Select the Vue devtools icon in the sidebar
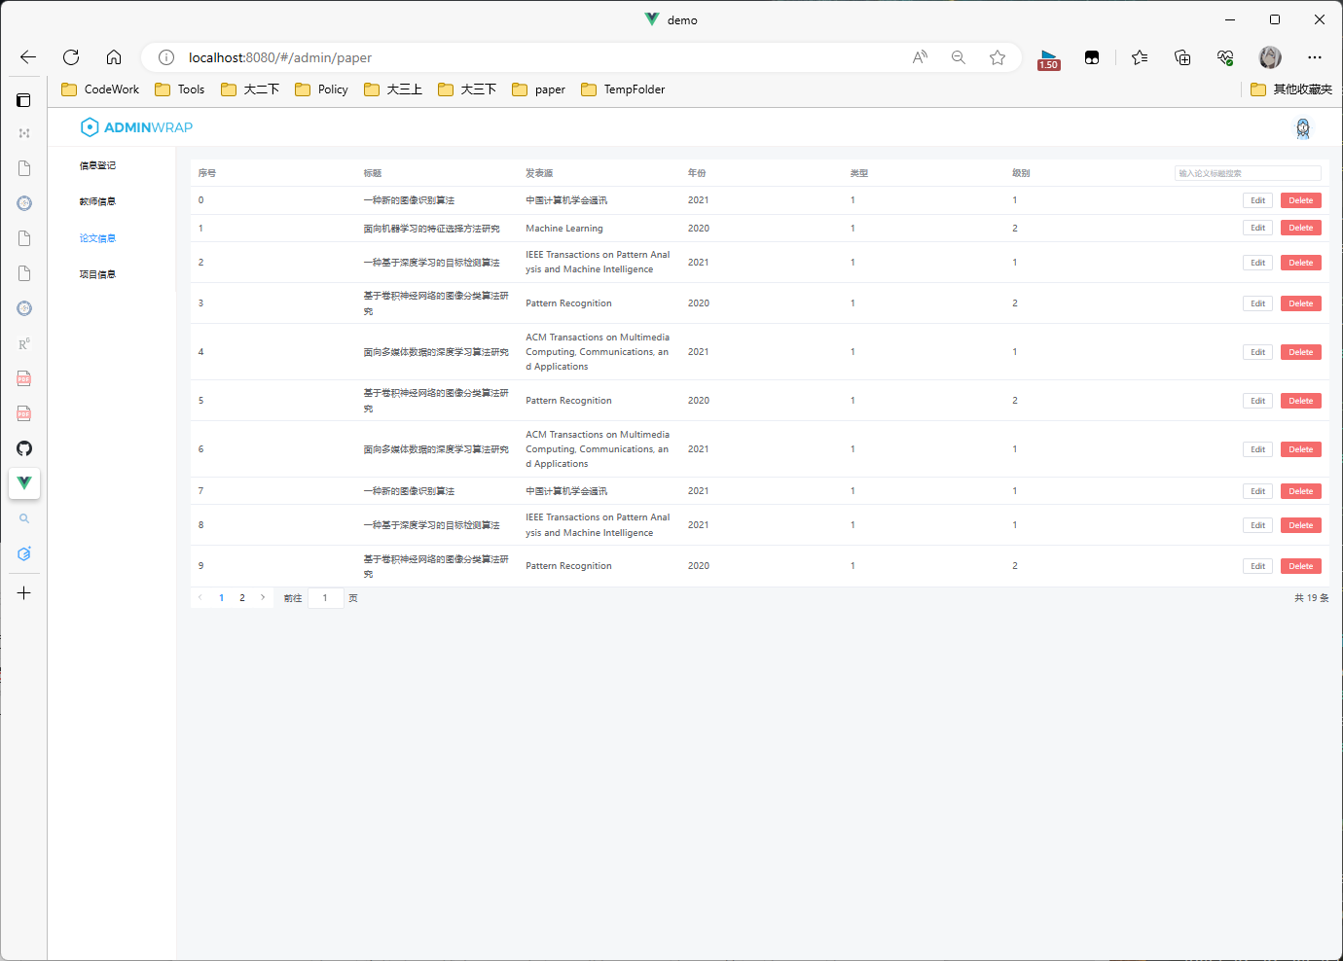 coord(24,483)
